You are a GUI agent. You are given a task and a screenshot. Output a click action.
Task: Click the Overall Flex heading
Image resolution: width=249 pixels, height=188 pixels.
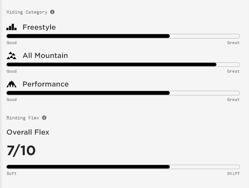(28, 132)
